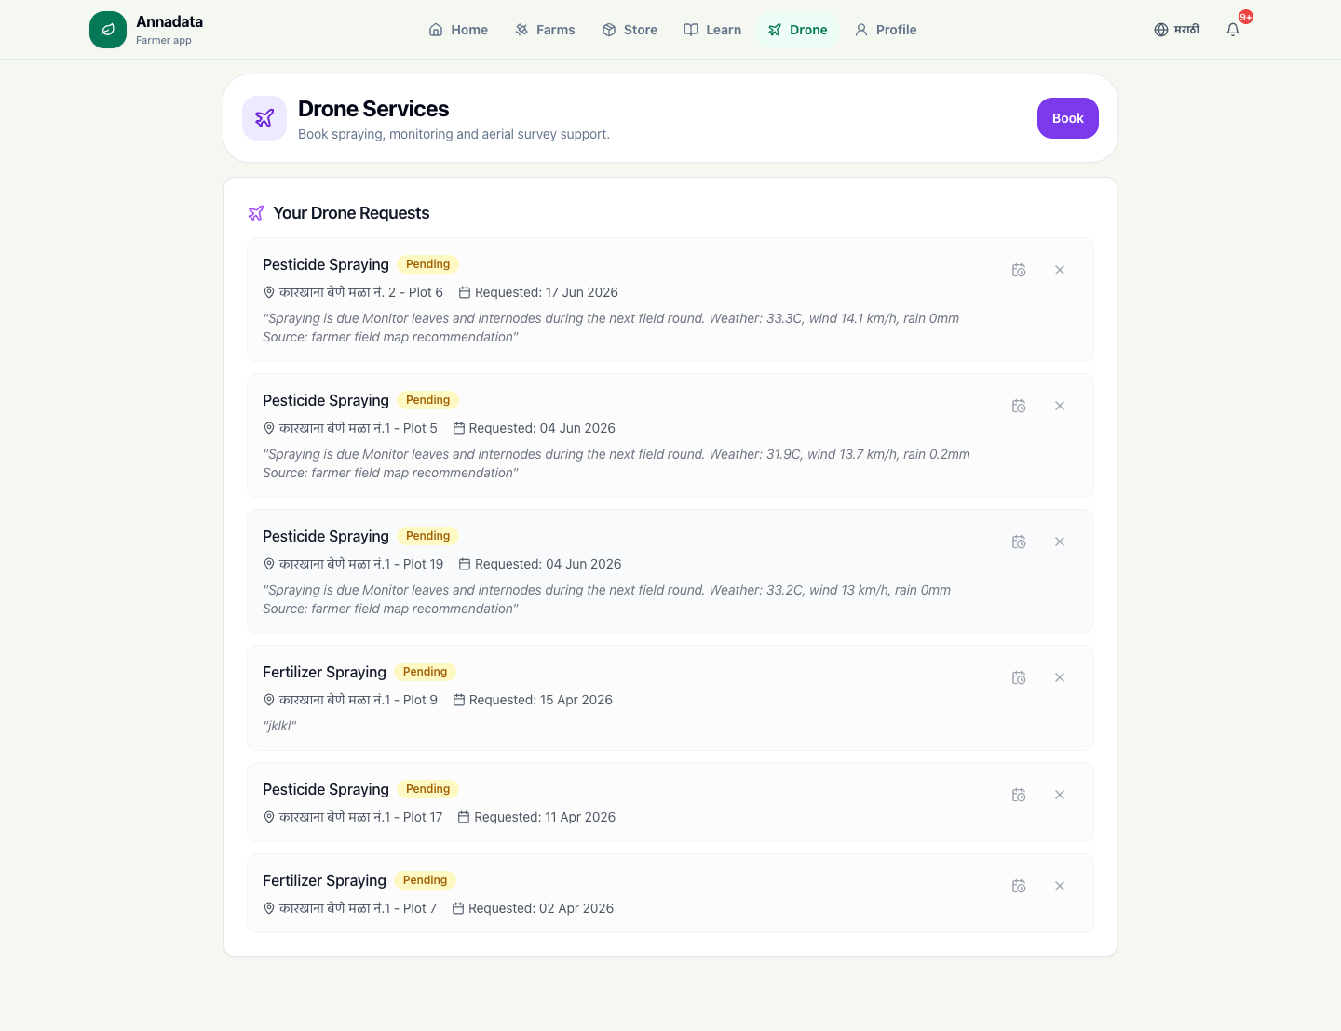The width and height of the screenshot is (1341, 1031).
Task: Reschedule the Plot 9 fertilizer request
Action: click(1019, 677)
